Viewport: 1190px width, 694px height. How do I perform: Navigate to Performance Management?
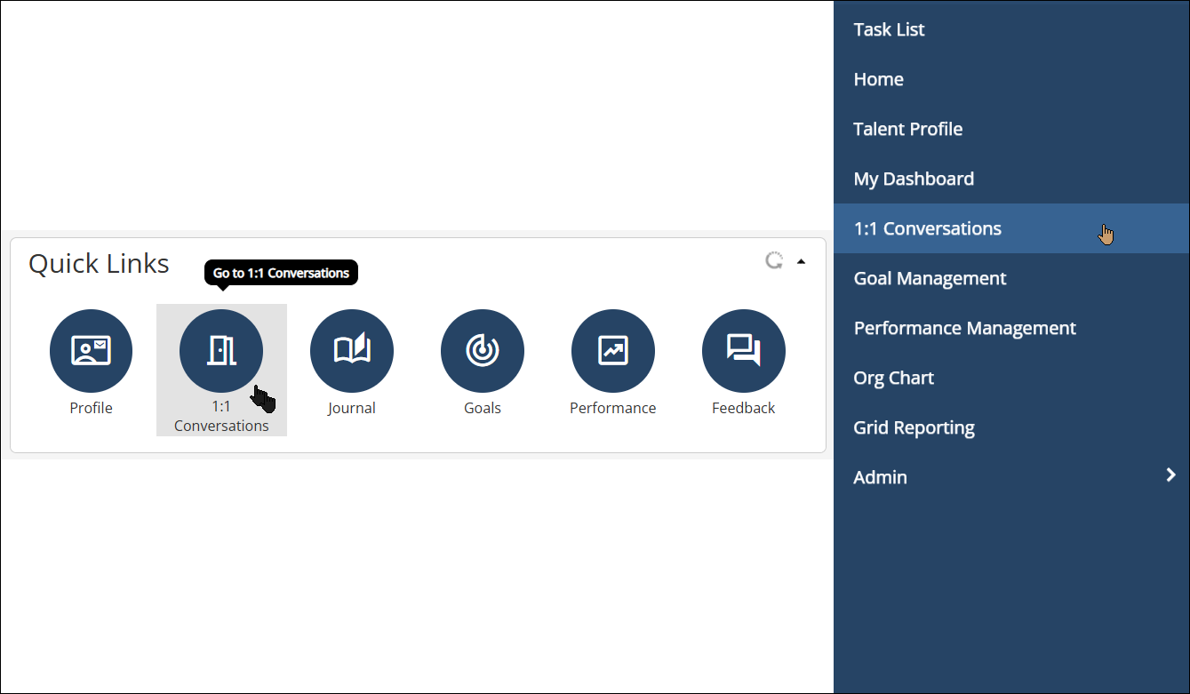(964, 328)
